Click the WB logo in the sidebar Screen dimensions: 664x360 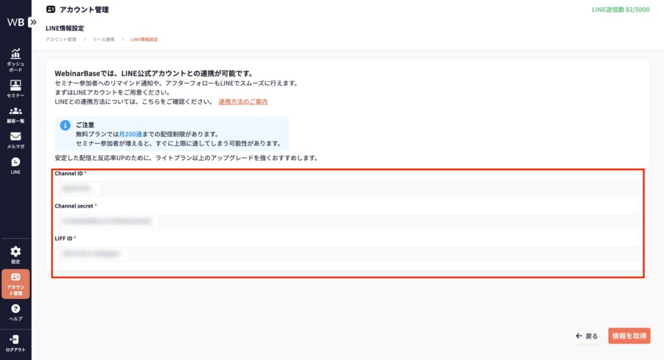[16, 22]
